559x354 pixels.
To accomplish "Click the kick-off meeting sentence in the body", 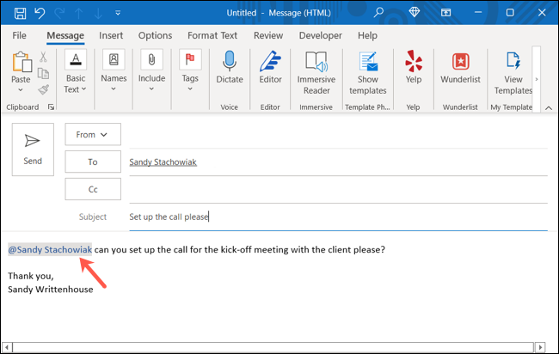I will [240, 250].
